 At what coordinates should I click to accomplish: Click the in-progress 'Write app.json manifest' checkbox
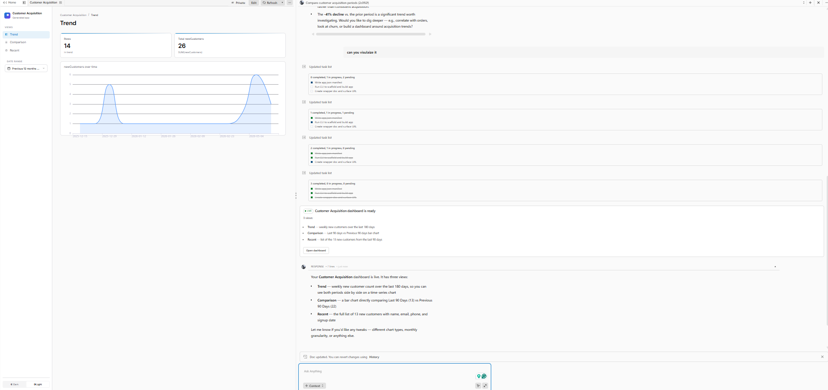(312, 82)
